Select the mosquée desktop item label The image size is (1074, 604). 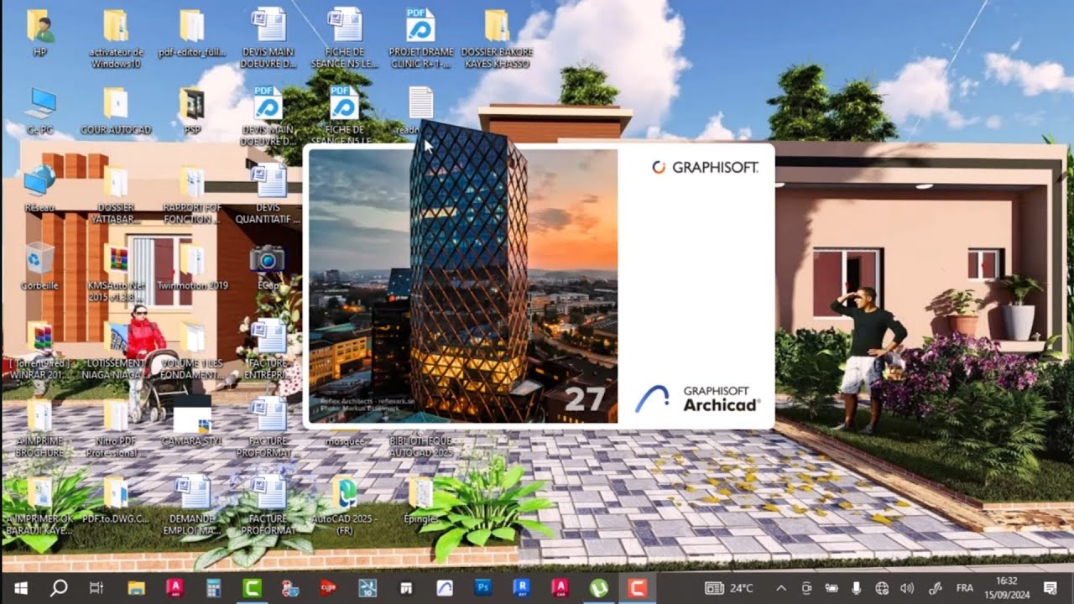pos(345,440)
